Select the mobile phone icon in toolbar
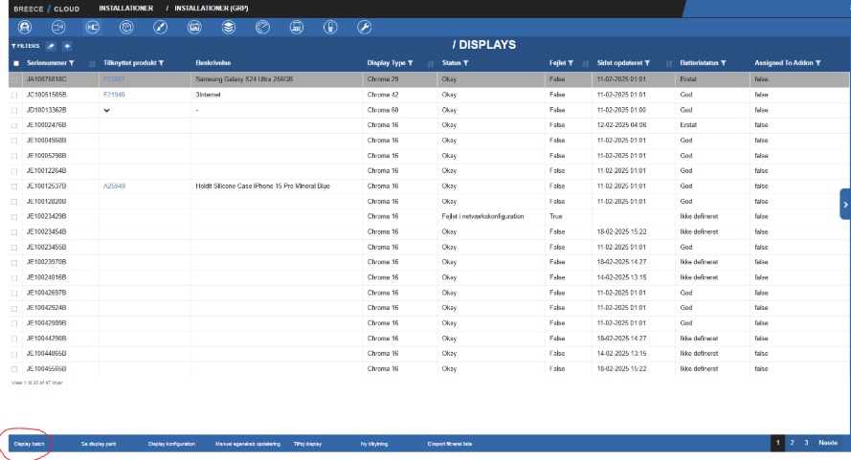 tap(330, 27)
